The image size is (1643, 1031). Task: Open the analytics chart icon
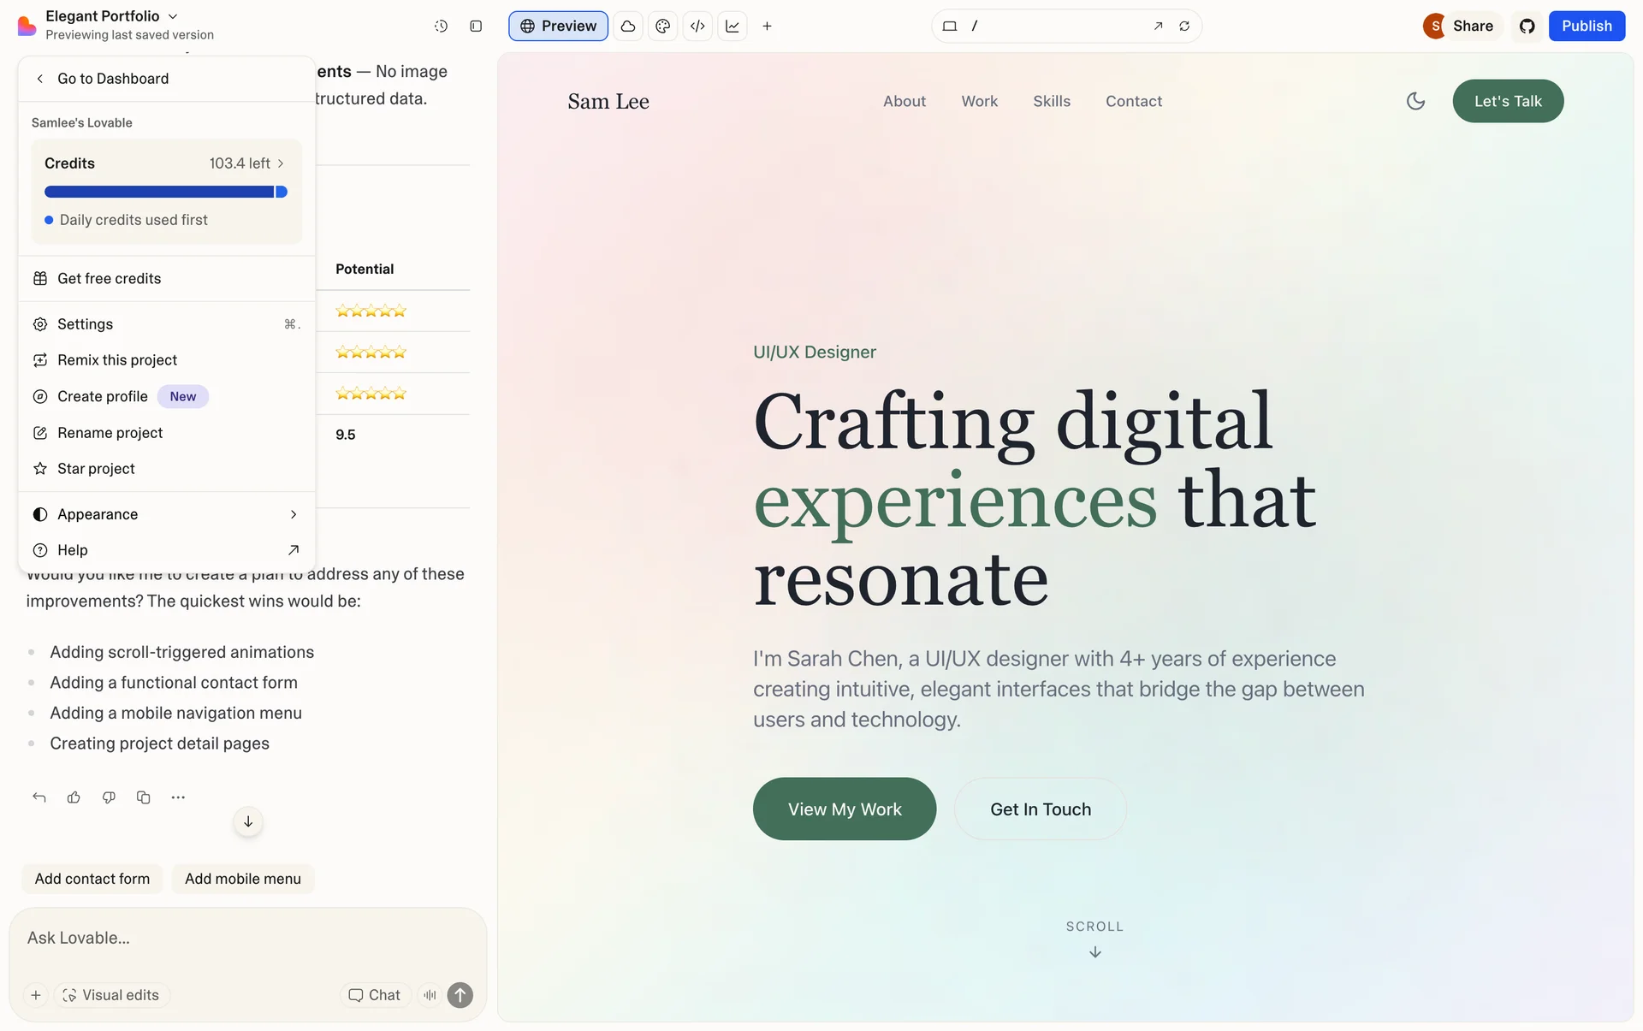point(733,26)
